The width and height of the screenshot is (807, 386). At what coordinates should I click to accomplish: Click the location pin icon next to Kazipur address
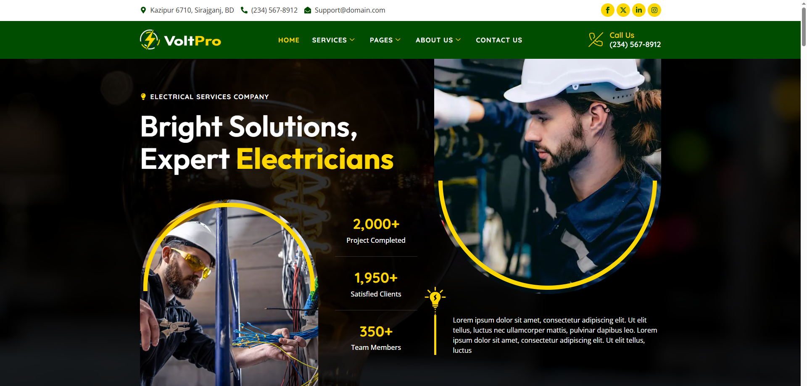142,10
